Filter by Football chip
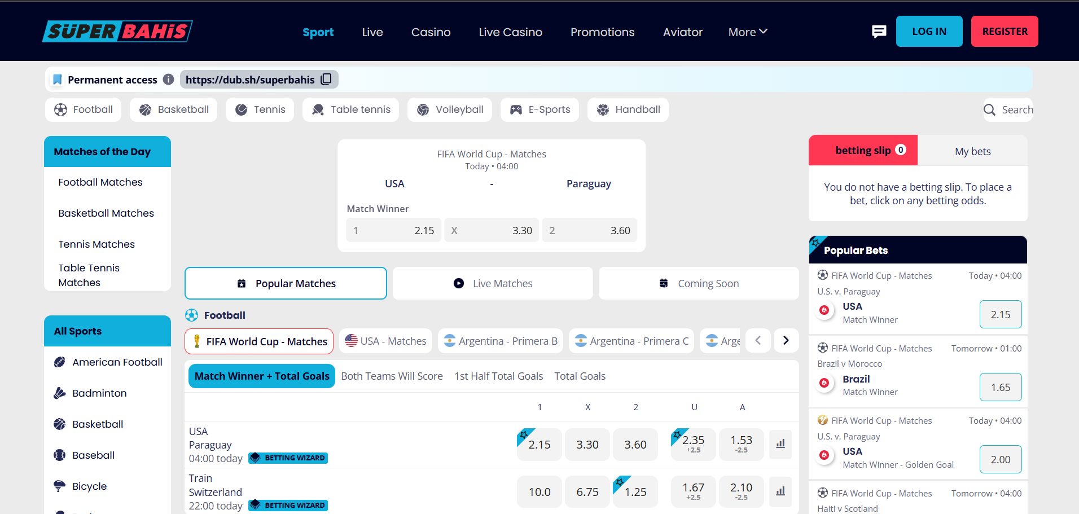 [x=83, y=109]
